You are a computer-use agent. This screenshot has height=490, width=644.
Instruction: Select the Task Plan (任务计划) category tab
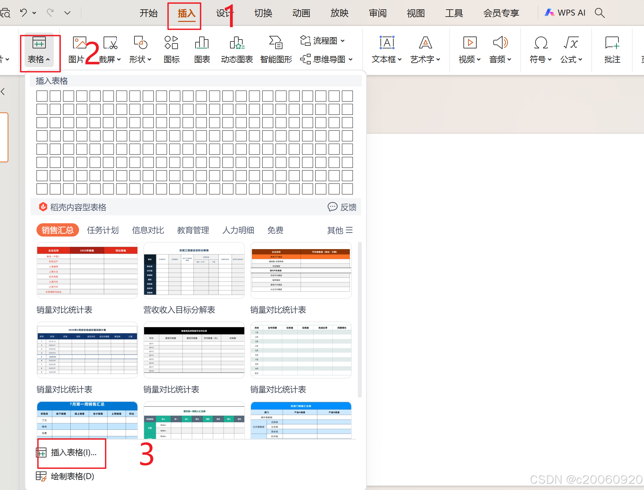pyautogui.click(x=103, y=230)
